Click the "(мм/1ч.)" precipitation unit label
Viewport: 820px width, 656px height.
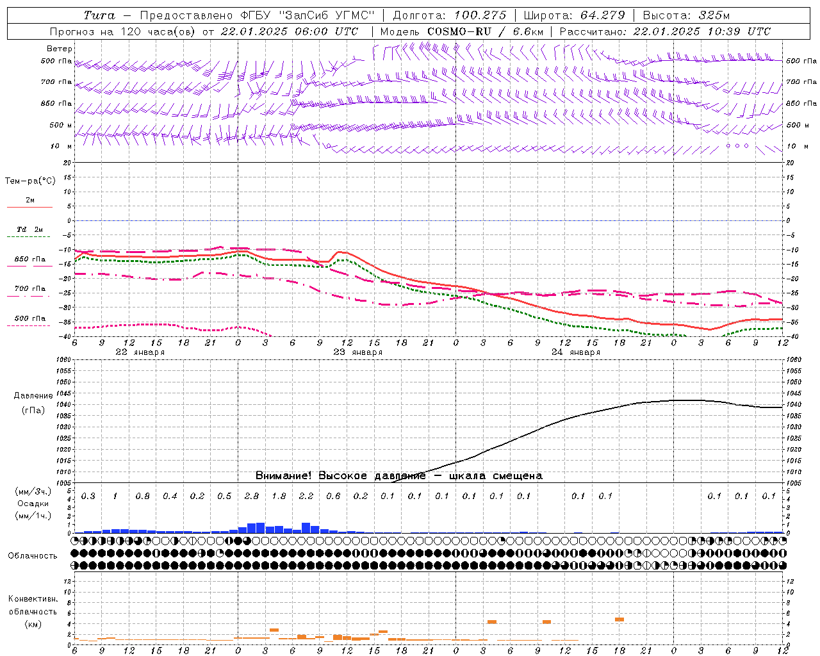pyautogui.click(x=33, y=515)
